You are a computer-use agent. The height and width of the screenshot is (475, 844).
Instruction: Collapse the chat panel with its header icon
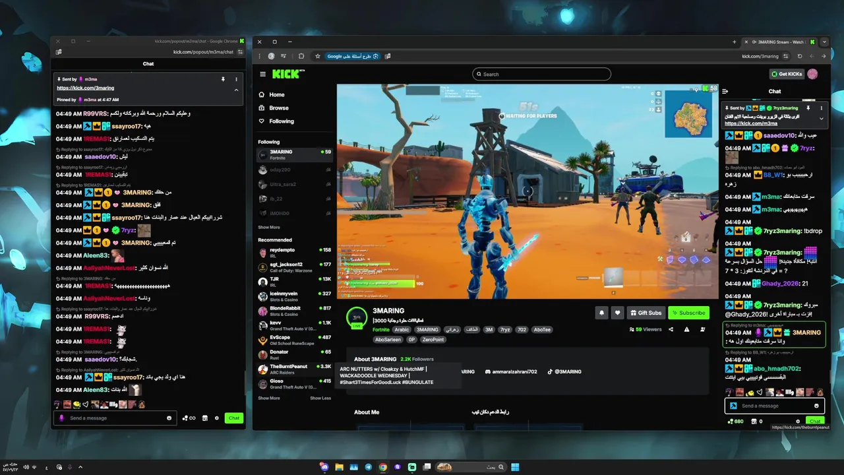pos(725,92)
